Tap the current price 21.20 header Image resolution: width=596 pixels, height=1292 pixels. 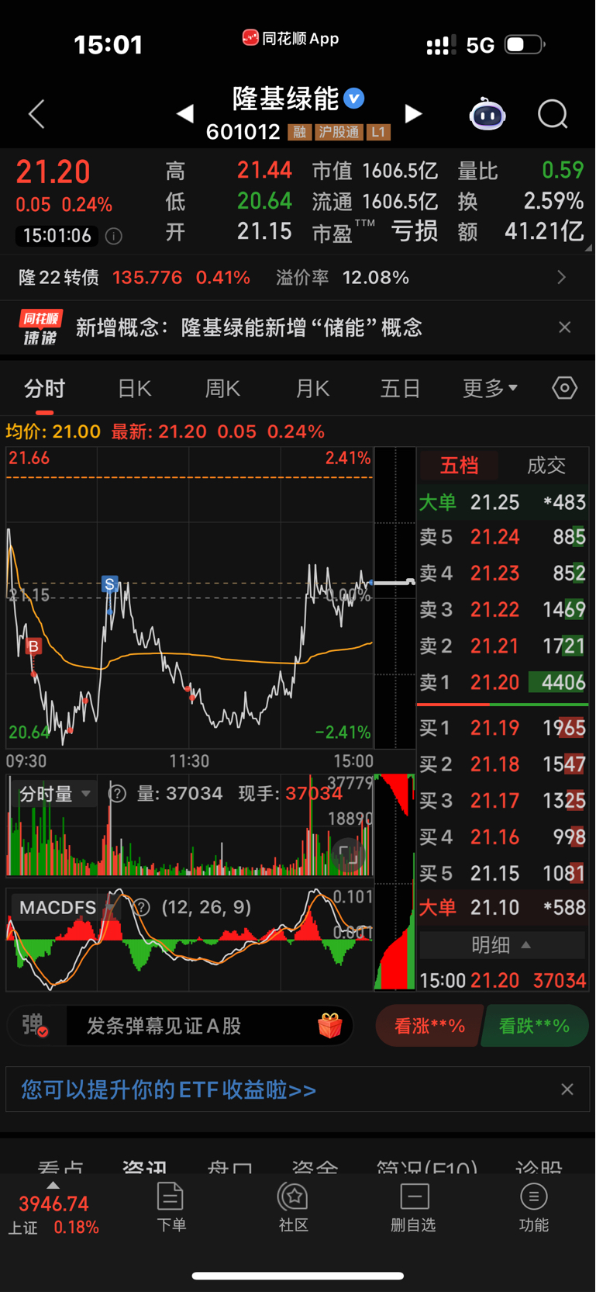tap(53, 172)
